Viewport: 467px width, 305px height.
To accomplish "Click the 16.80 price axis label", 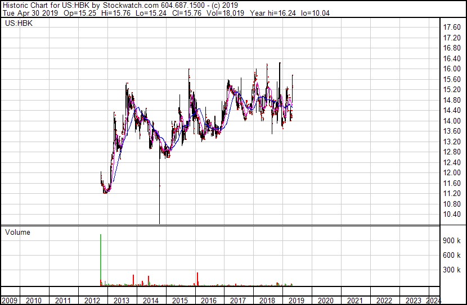I will (x=452, y=48).
